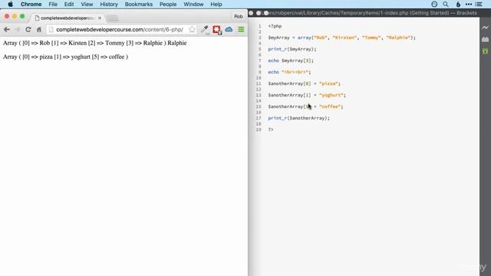Click the first Array output line
The height and width of the screenshot is (276, 491).
point(95,43)
